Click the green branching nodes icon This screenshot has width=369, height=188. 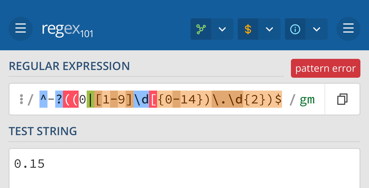click(x=201, y=29)
